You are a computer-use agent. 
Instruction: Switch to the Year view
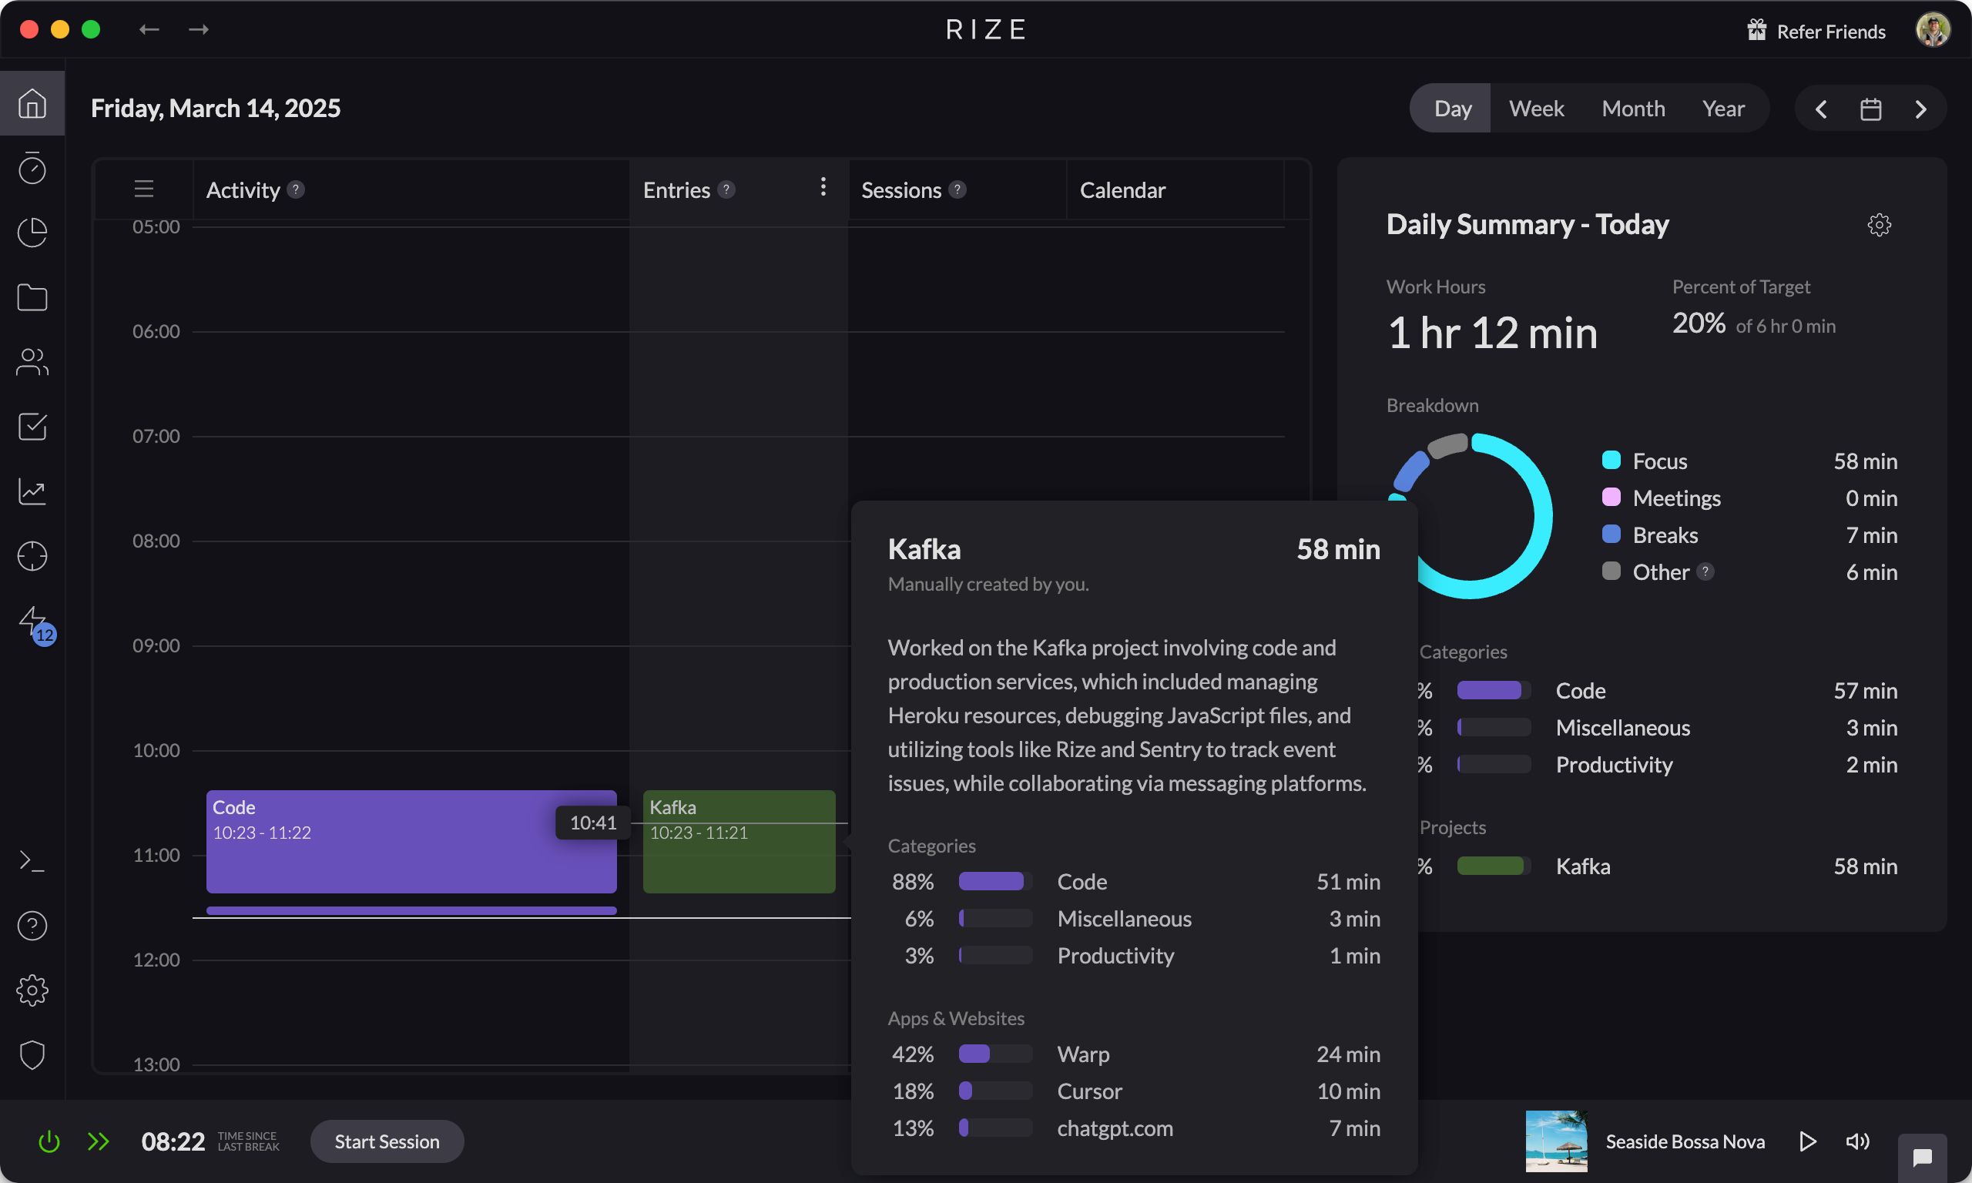(x=1722, y=109)
